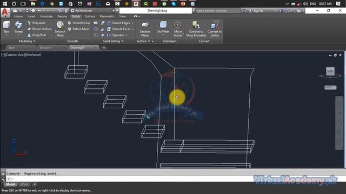The image size is (346, 194).
Task: Open the View ribbon tab
Action: point(123,16)
